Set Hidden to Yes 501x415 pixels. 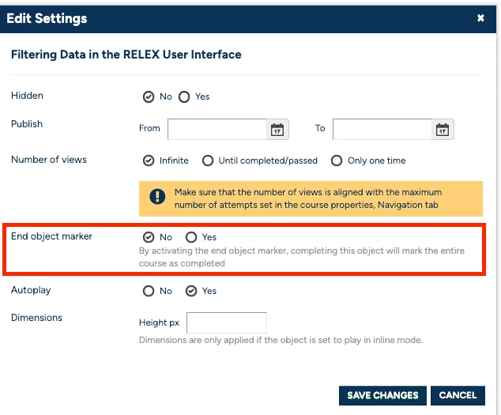pos(184,96)
